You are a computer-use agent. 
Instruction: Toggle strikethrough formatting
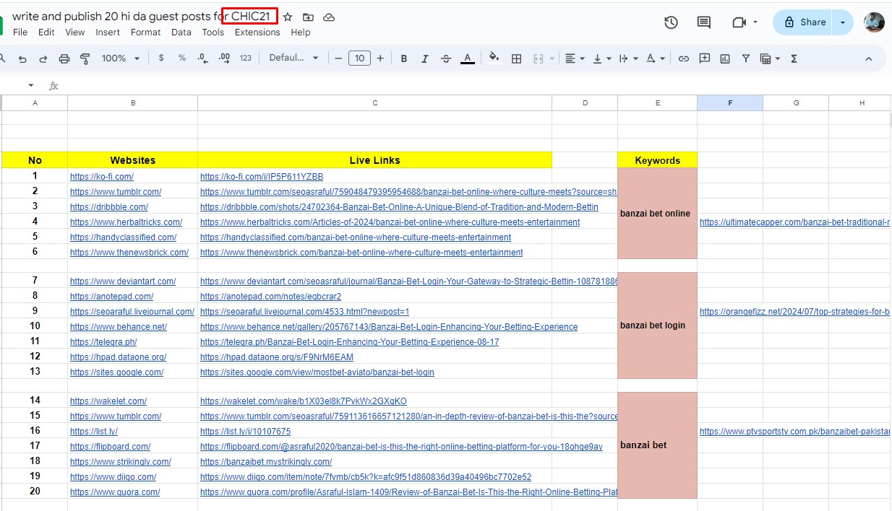click(x=446, y=58)
